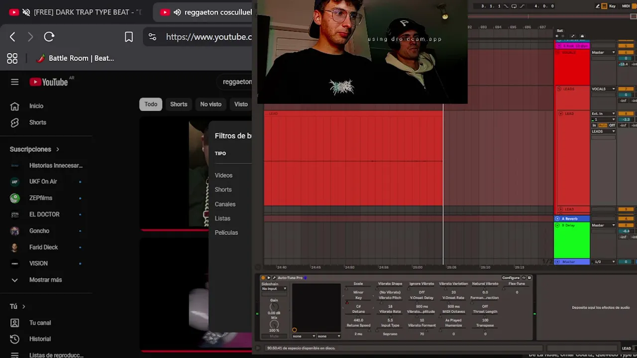Open the LEAD track Ext. In dropdown

(x=603, y=114)
